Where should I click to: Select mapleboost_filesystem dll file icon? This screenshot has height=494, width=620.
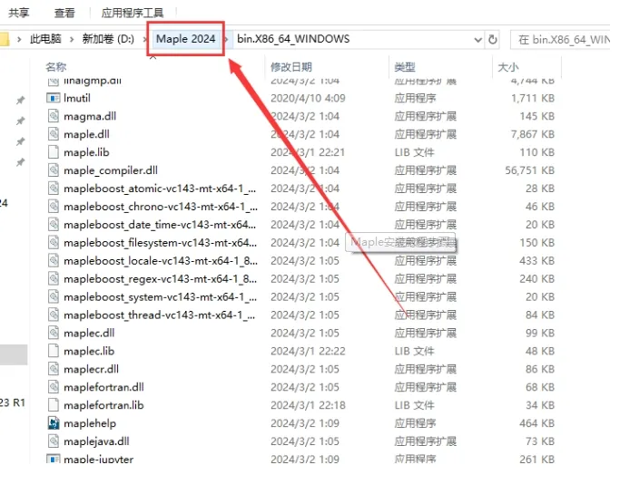tap(54, 242)
